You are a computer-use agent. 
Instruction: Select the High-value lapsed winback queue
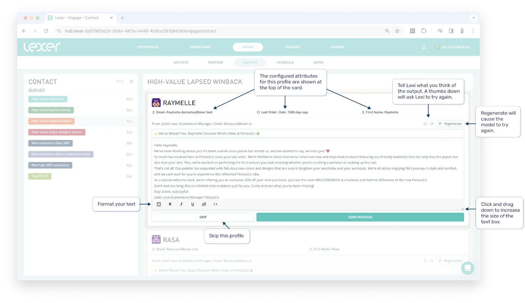click(51, 121)
